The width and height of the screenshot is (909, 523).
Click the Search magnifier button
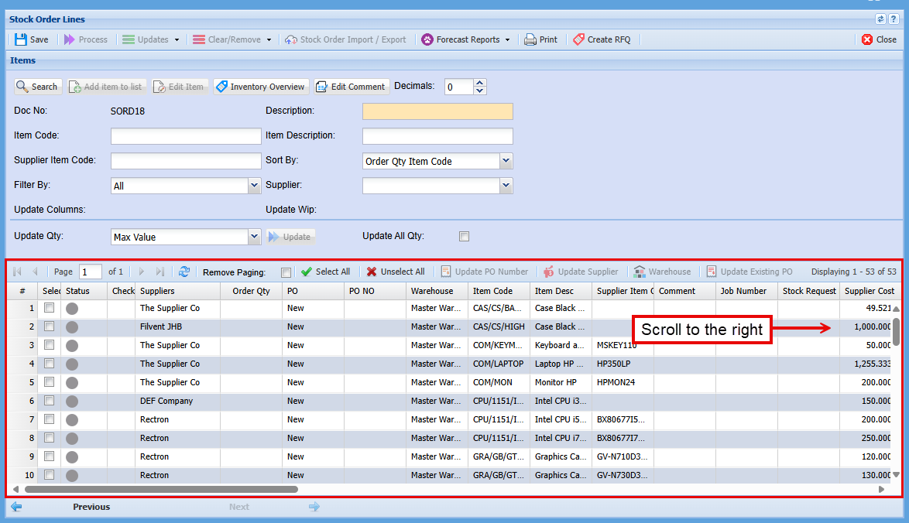pyautogui.click(x=36, y=87)
